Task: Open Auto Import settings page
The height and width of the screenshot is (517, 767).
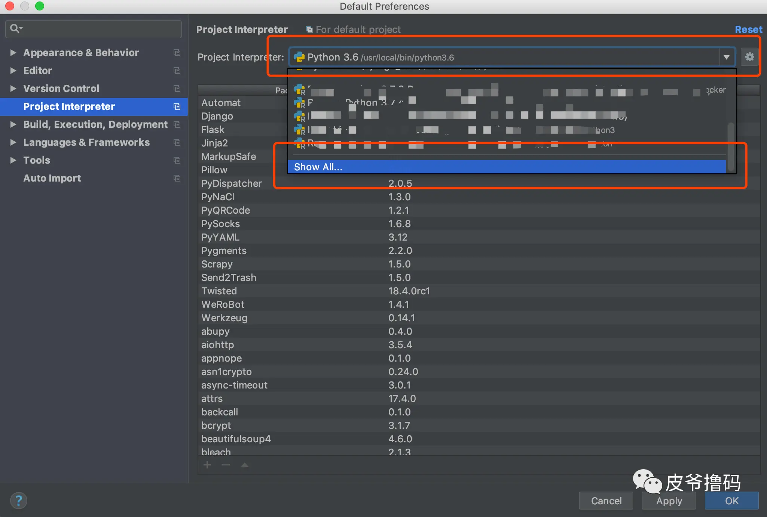Action: point(52,178)
